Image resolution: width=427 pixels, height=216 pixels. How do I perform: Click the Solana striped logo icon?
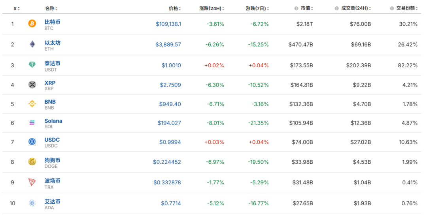(x=32, y=123)
